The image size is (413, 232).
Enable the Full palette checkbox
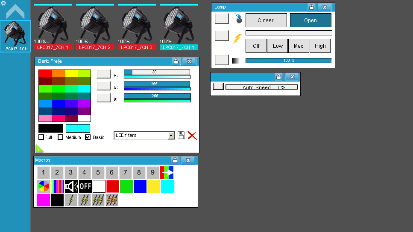41,137
